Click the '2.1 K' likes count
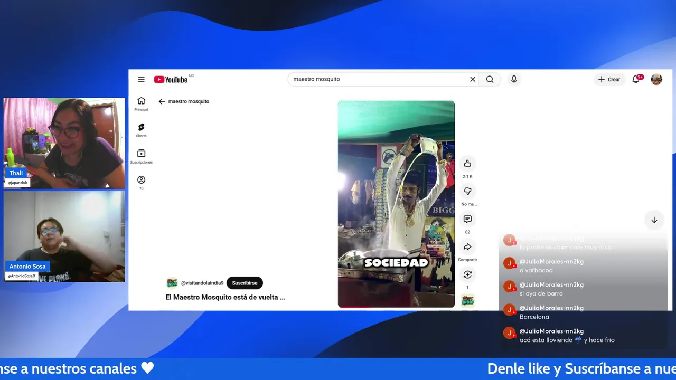 point(467,177)
